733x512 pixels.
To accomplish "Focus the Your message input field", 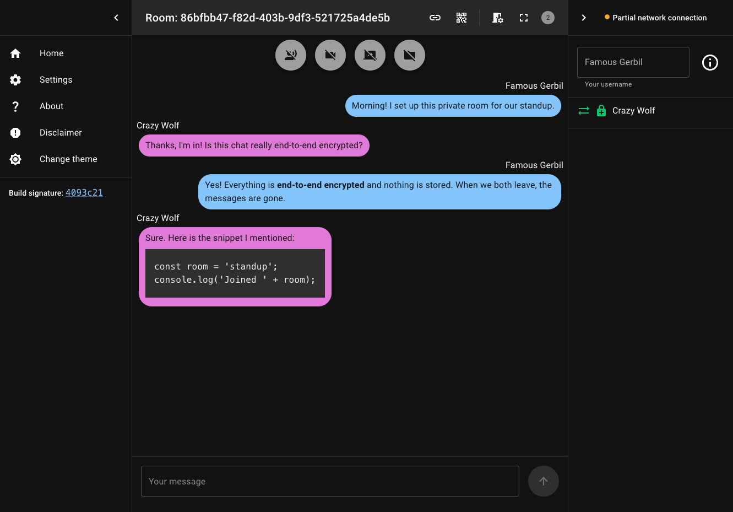I will click(330, 481).
